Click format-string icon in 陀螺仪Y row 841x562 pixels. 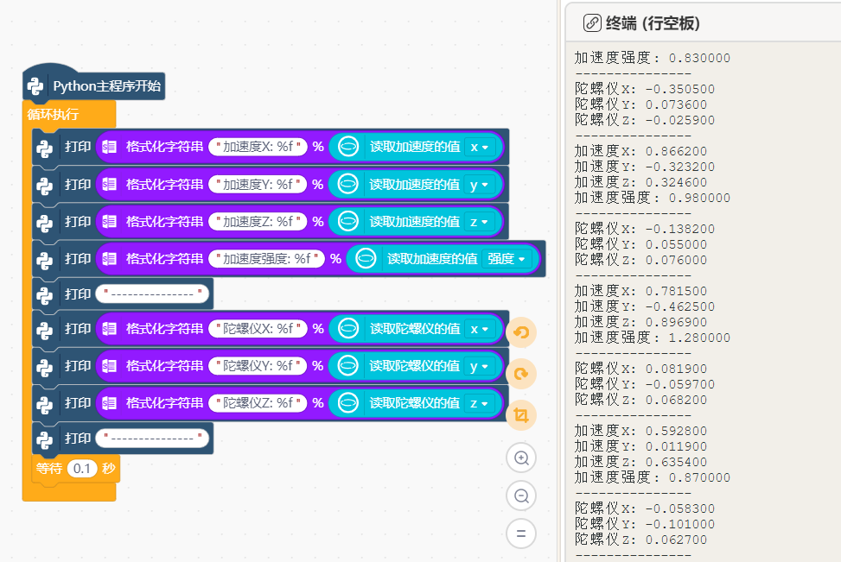click(x=110, y=366)
